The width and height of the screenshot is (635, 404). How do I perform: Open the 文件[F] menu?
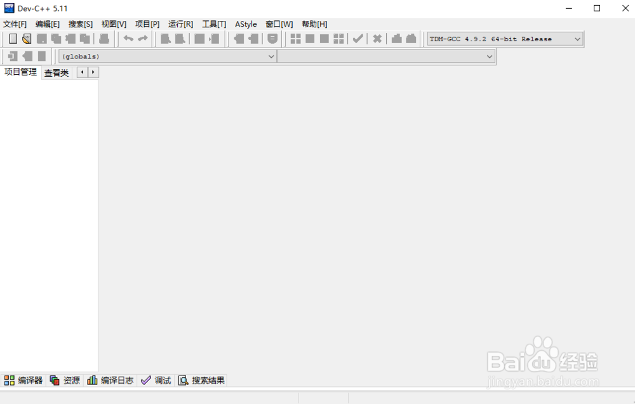pyautogui.click(x=15, y=24)
